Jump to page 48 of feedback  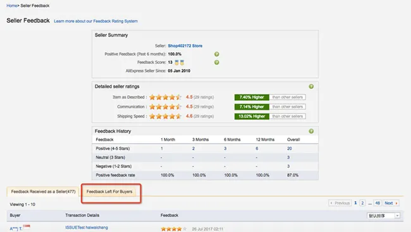point(377,203)
